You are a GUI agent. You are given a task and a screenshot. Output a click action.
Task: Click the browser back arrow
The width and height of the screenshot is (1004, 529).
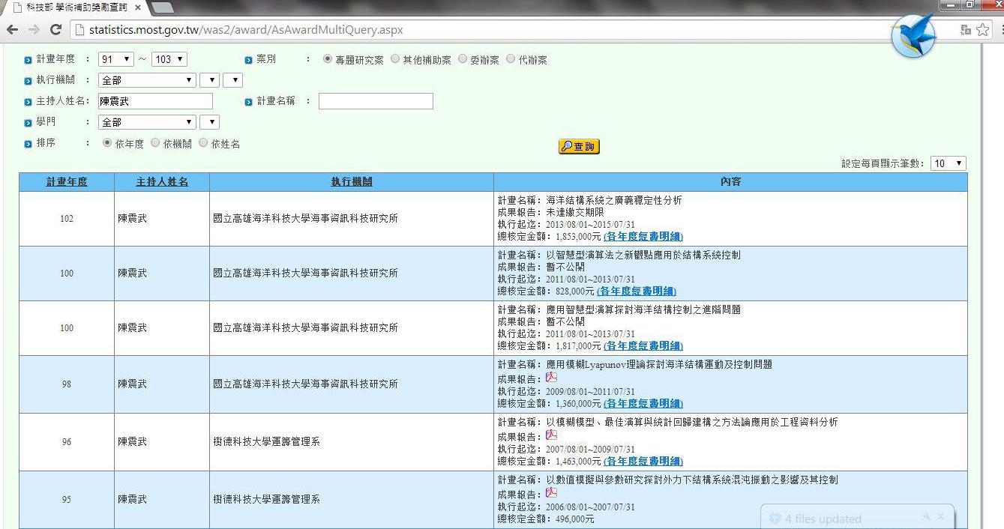tap(12, 30)
